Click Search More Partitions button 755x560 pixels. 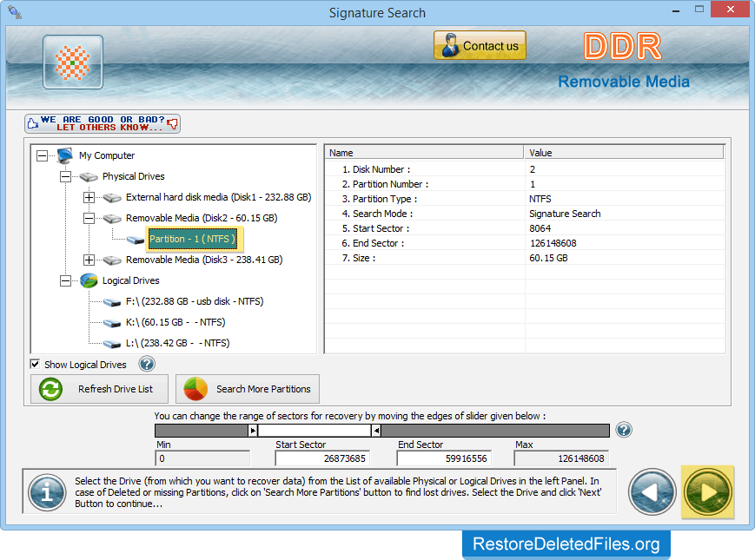[248, 389]
